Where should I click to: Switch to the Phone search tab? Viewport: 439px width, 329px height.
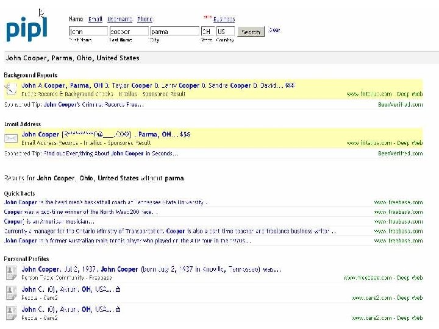tap(145, 19)
